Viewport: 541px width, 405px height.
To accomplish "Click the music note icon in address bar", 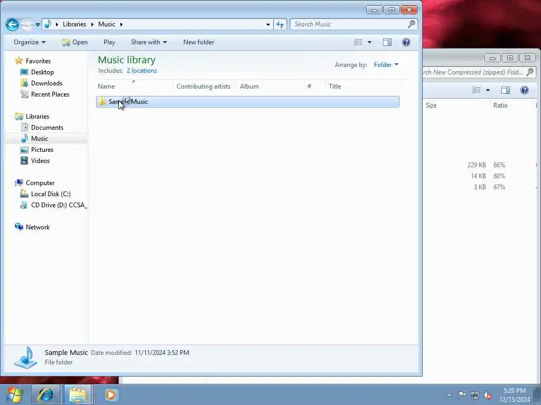I will click(48, 24).
